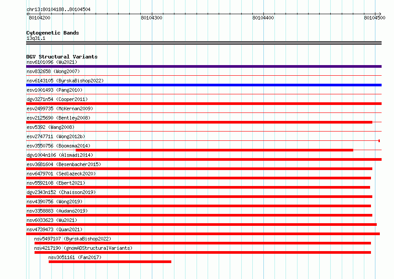Click the purple nsv6101096 variant bar
The image size is (394, 279).
204,66
